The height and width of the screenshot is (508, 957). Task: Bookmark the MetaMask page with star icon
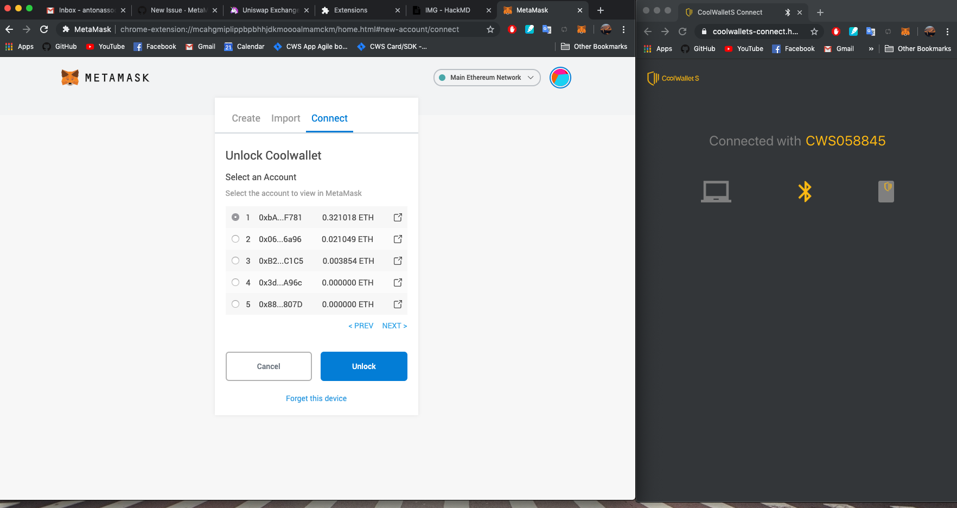pyautogui.click(x=490, y=29)
